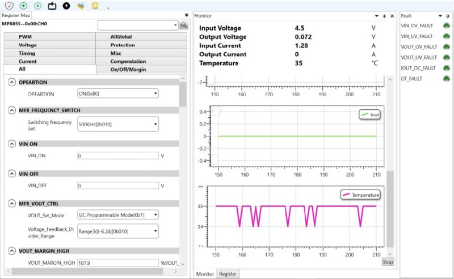Open the Fault panel options dropdown arrow
This screenshot has width=454, height=279.
(440, 16)
